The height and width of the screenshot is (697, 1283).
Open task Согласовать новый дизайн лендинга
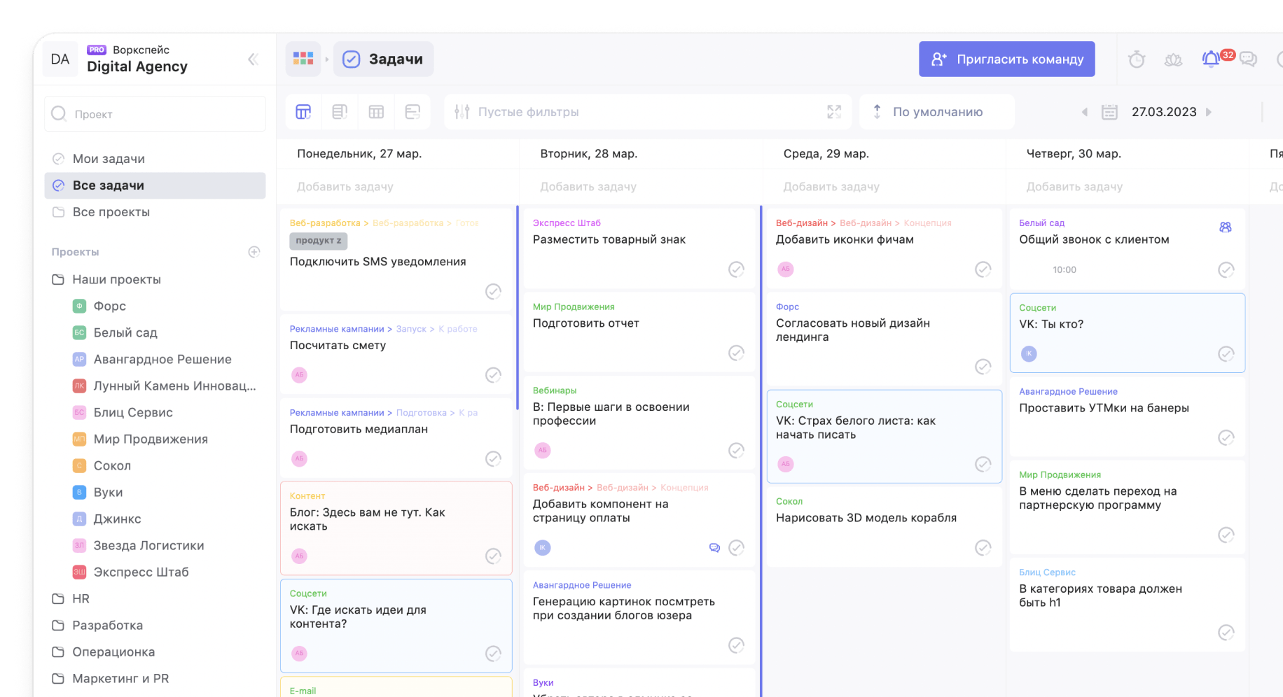point(853,330)
